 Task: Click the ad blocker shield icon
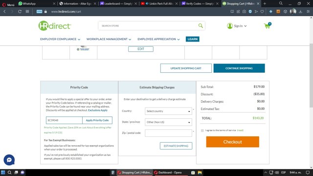pos(250,12)
